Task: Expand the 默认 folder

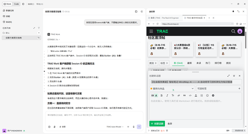Action: 6,33
